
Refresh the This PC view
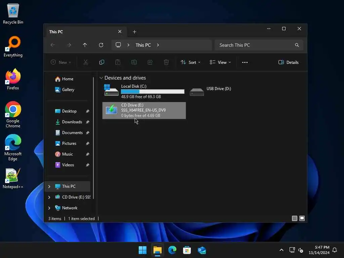101,45
